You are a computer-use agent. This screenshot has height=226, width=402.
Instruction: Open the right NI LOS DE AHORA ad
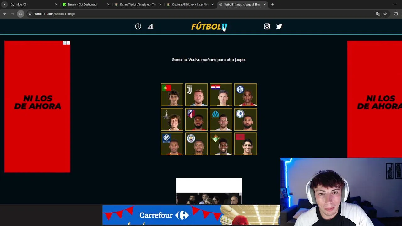point(374,99)
